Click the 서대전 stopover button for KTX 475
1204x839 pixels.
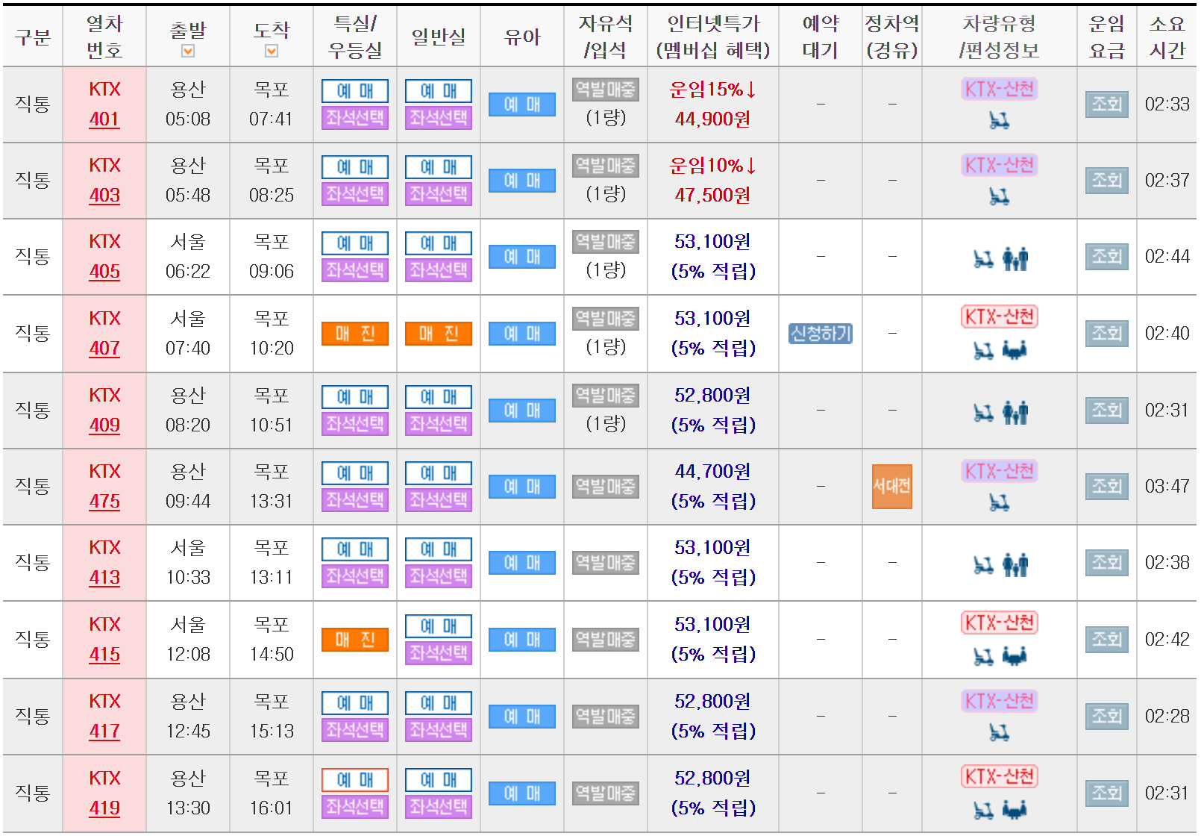pos(892,487)
